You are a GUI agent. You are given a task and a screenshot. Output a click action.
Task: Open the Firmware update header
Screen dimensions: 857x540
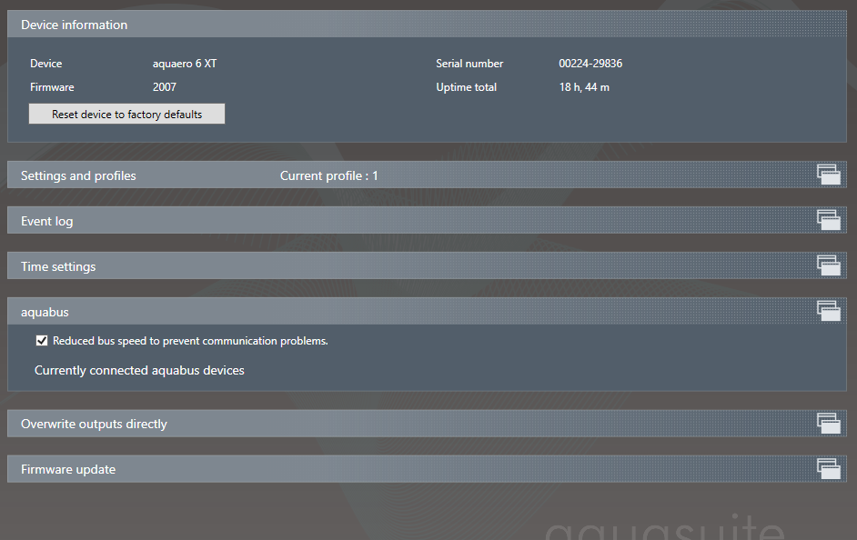(427, 468)
